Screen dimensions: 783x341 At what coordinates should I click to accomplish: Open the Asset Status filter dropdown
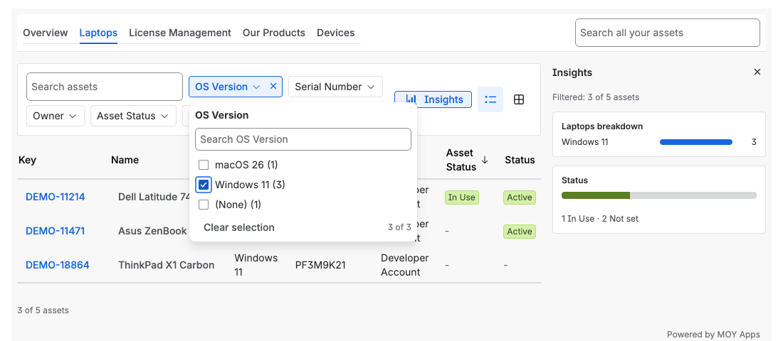coord(133,116)
